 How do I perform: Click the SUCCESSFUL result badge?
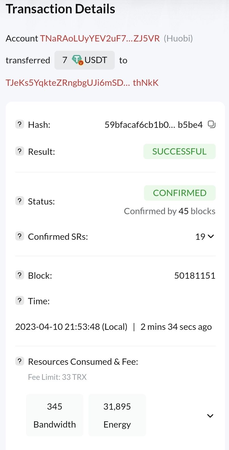[179, 151]
